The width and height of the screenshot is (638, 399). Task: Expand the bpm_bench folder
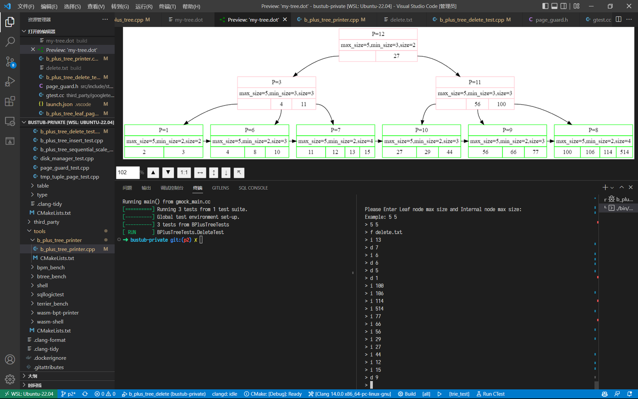click(51, 267)
